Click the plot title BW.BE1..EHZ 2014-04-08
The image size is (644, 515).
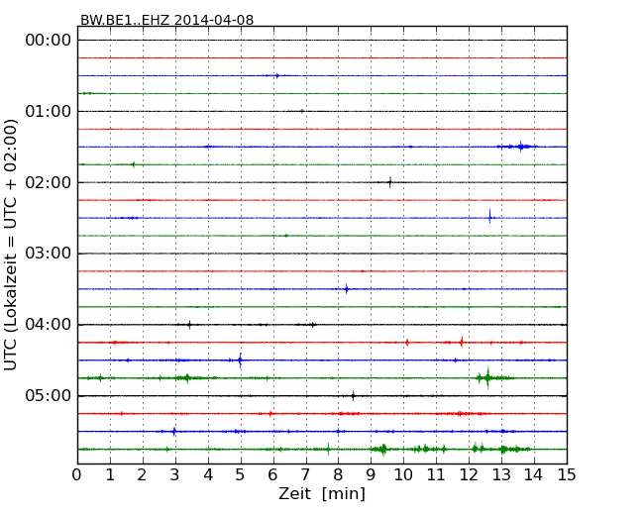click(x=166, y=20)
